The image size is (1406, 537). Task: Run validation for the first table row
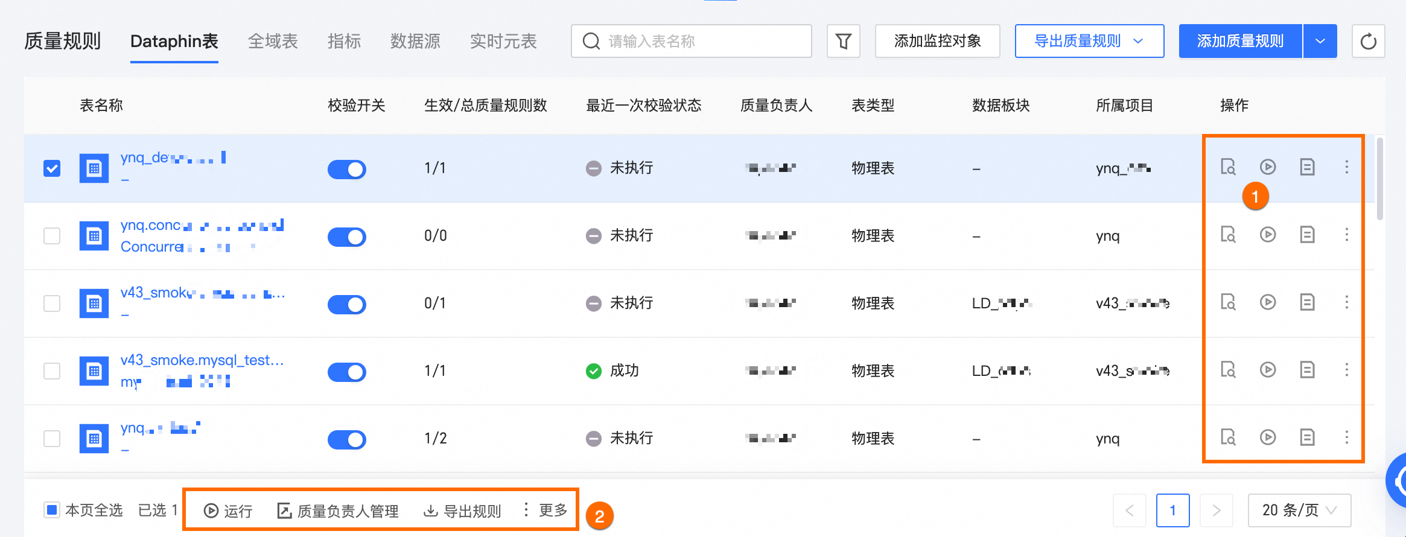click(x=1268, y=167)
